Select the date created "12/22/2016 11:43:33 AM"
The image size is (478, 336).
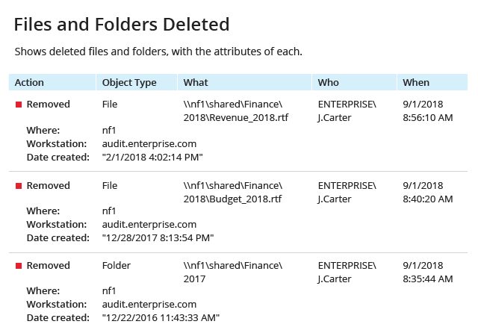[x=161, y=317]
